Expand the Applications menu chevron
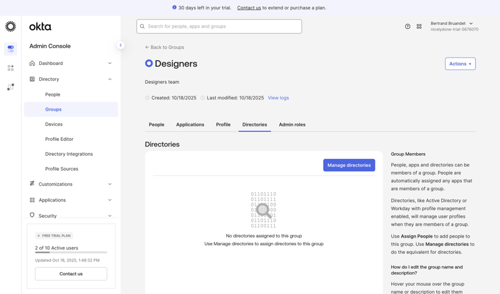The image size is (500, 294). click(x=110, y=200)
